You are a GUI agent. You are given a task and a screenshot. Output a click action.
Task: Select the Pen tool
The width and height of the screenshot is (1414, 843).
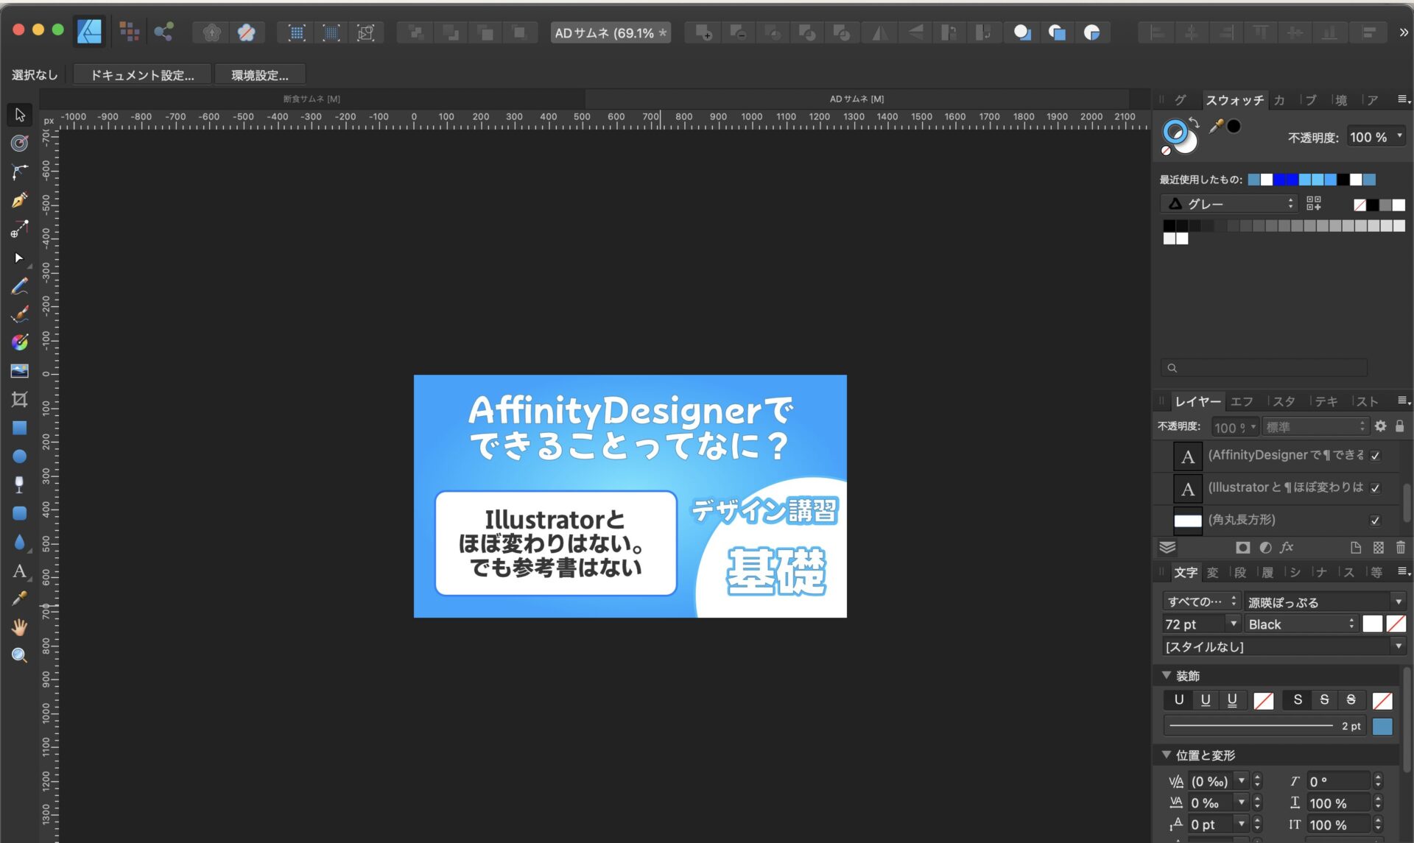click(20, 200)
